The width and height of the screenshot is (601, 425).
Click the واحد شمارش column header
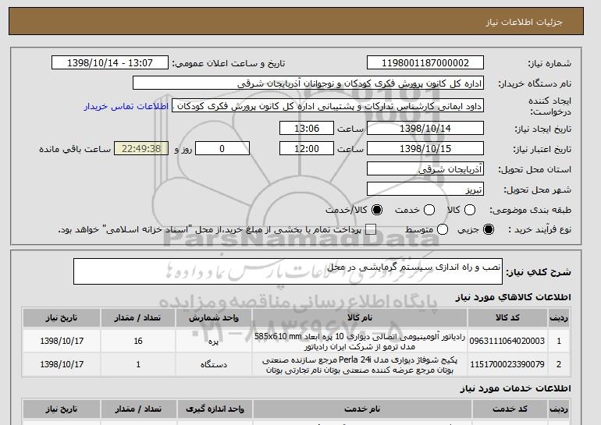point(214,318)
